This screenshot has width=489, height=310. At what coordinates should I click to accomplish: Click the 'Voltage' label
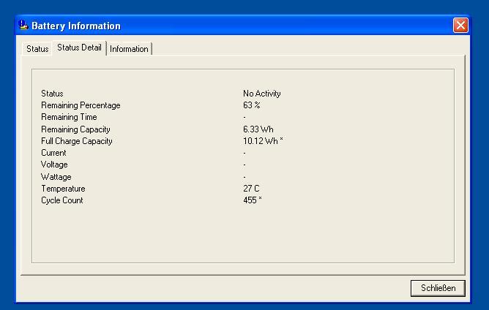(x=54, y=165)
